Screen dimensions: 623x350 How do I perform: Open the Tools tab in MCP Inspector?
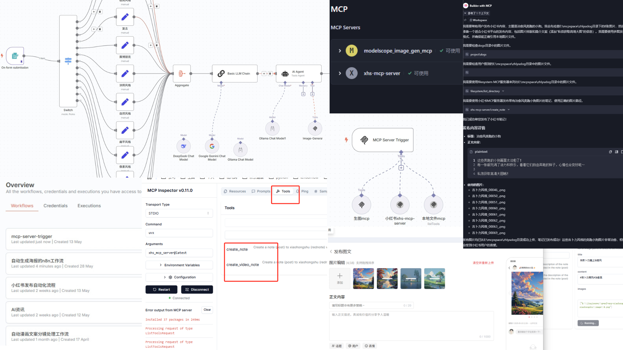283,191
